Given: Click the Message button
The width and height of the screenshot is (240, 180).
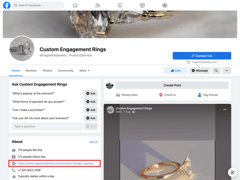Looking at the screenshot, I should (200, 70).
